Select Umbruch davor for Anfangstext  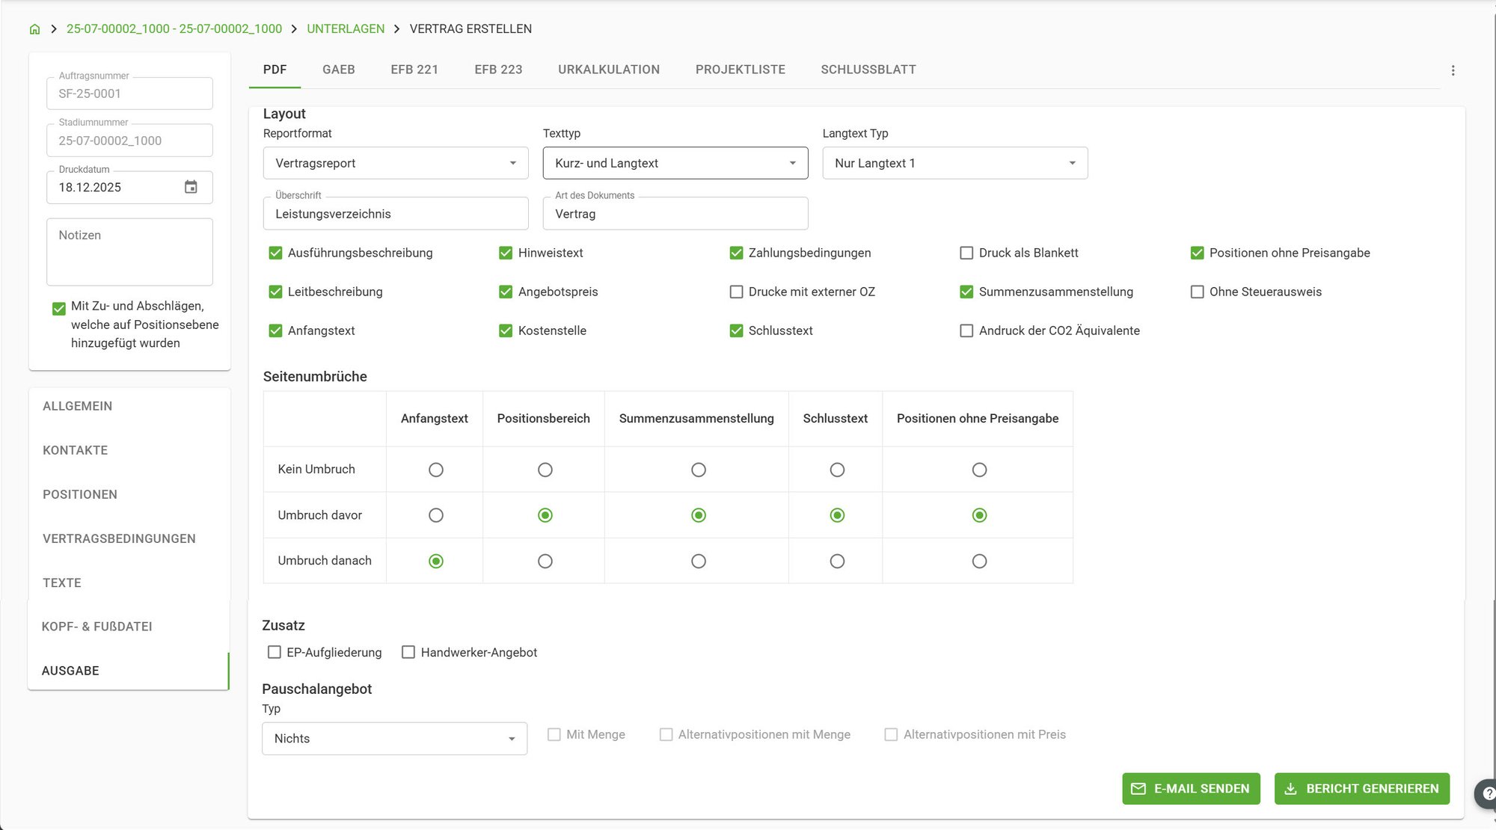(435, 515)
